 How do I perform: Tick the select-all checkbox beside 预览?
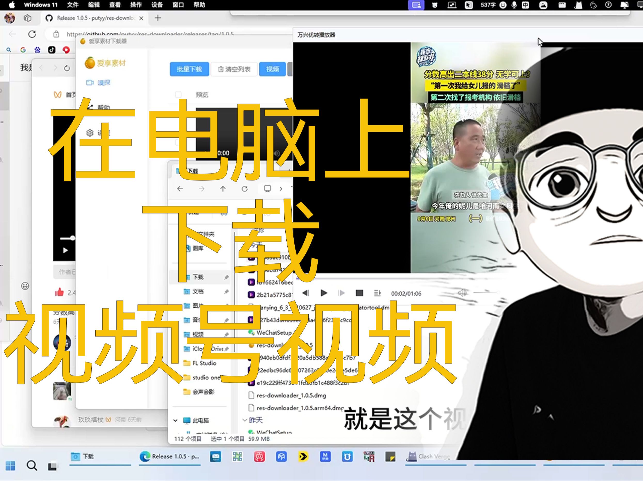(178, 94)
